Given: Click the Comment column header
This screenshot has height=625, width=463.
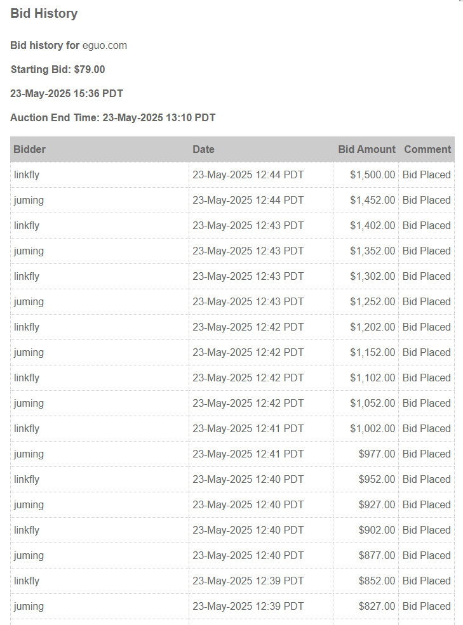Looking at the screenshot, I should point(427,150).
